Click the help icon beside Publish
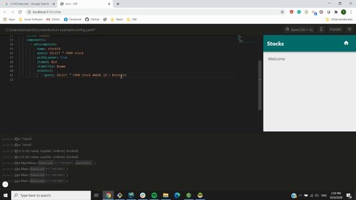Image resolution: width=356 pixels, height=200 pixels. click(349, 29)
